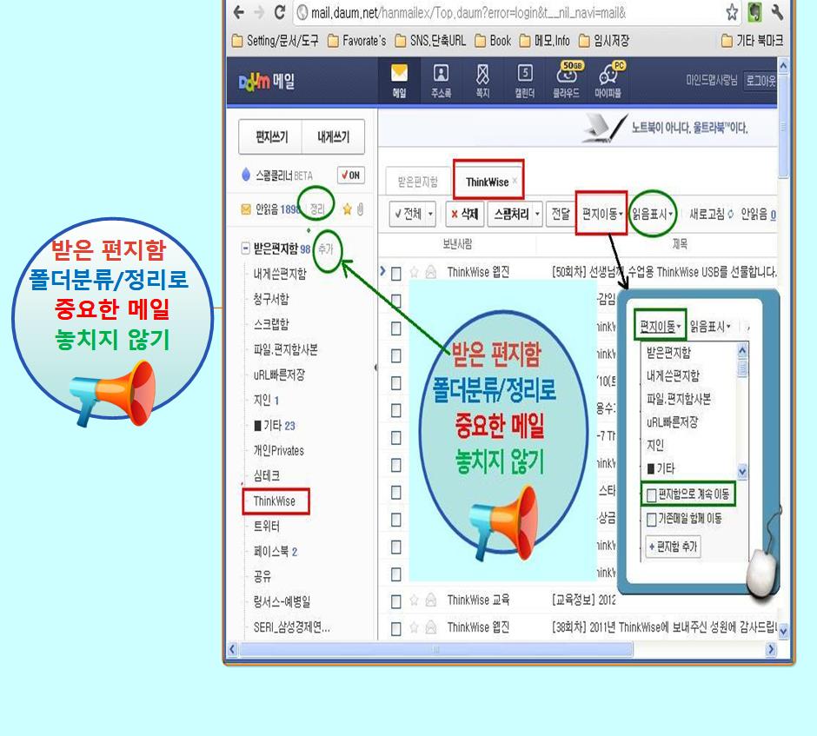Check the 편지함으로 계속 이동 checkbox

coord(651,495)
